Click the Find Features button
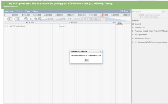Viewport: 168px width, 104px height. coord(94,19)
